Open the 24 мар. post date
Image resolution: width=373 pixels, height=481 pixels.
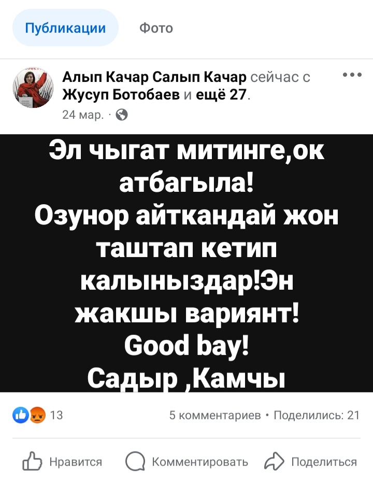click(82, 115)
